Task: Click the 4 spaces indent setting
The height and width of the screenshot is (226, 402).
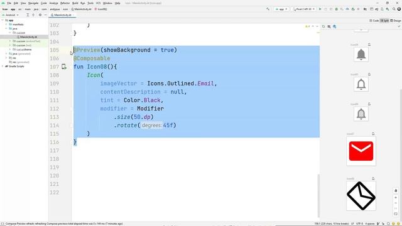Action: point(370,223)
